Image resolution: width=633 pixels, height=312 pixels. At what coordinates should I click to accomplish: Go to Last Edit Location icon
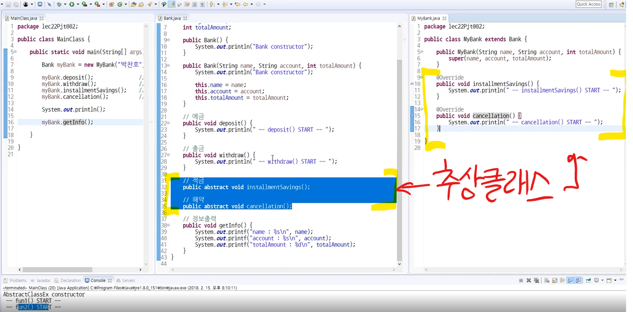pyautogui.click(x=238, y=4)
